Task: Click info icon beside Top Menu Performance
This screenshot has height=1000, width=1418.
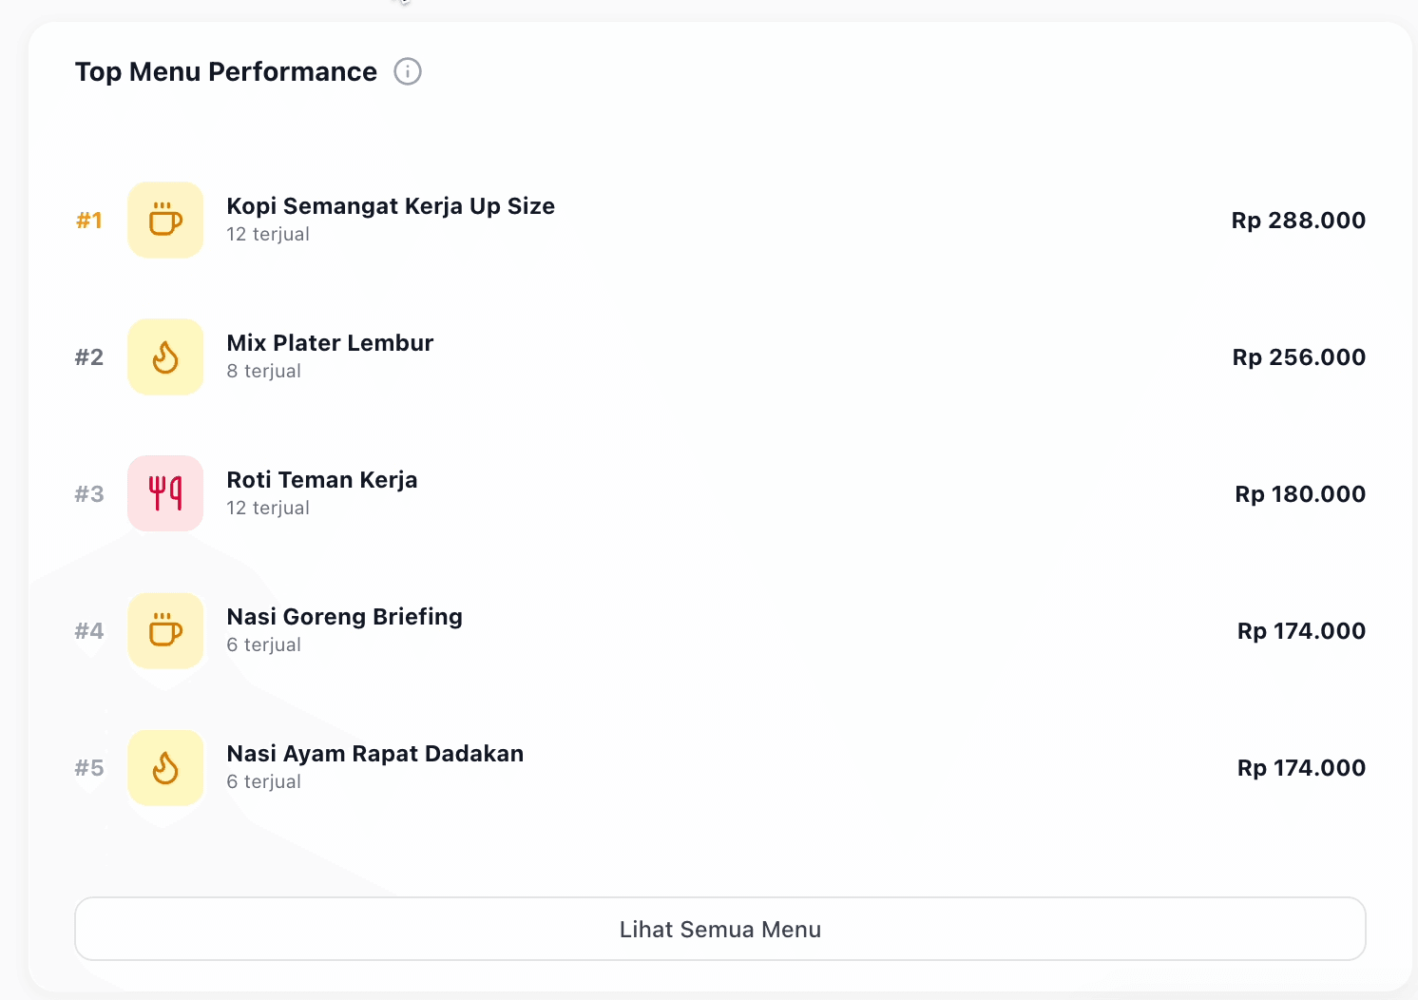Action: 408,71
